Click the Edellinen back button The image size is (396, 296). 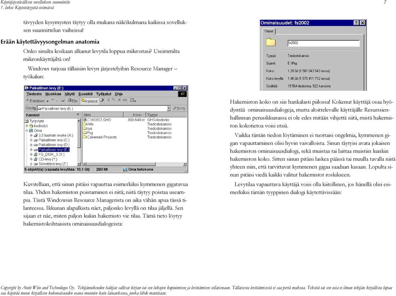coord(35,101)
